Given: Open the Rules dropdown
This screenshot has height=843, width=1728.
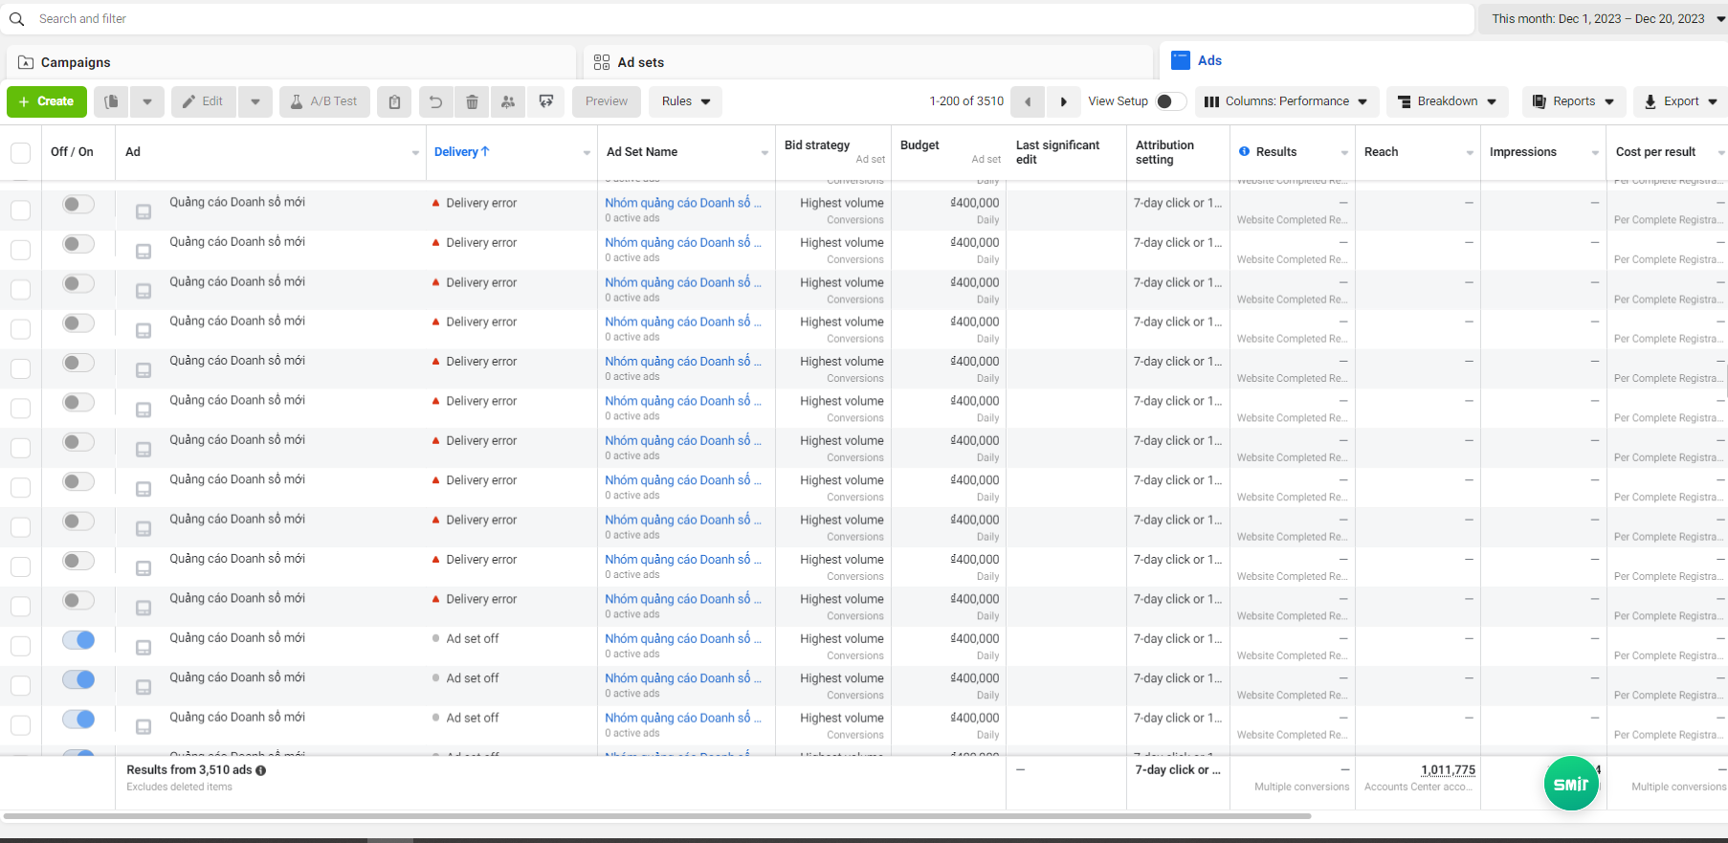Looking at the screenshot, I should coord(686,101).
